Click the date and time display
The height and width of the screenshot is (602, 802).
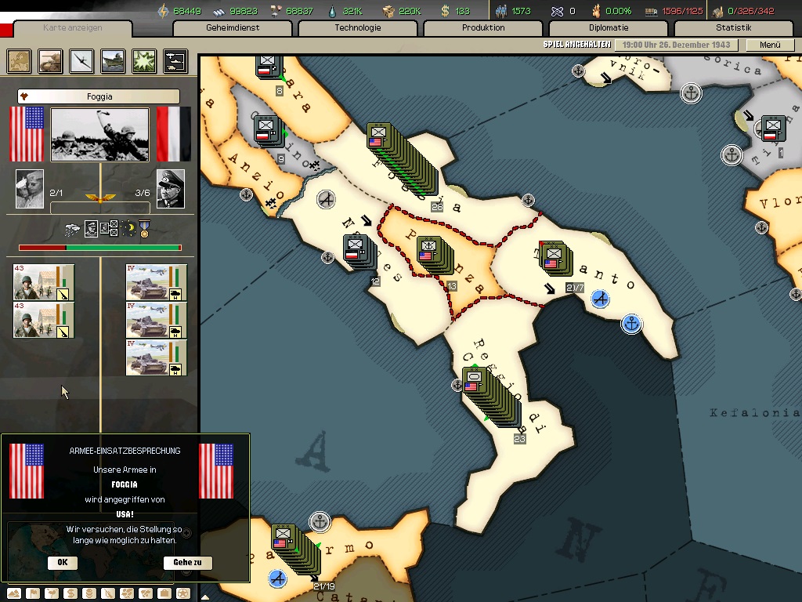pos(676,45)
